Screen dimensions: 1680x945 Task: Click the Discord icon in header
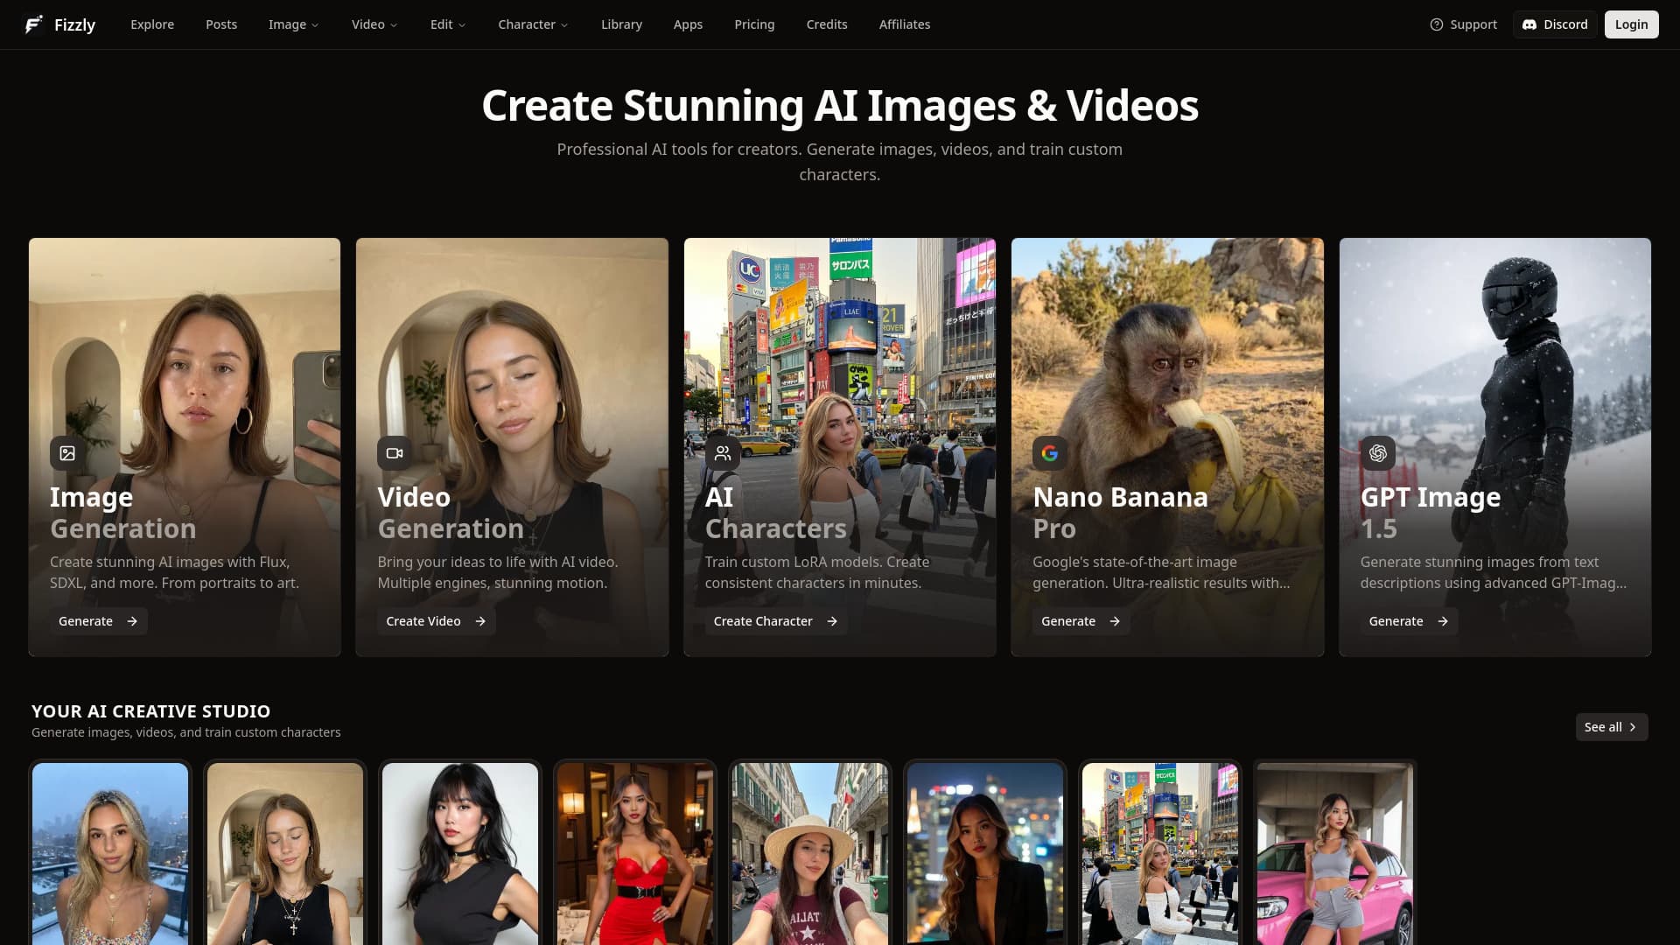click(1529, 24)
